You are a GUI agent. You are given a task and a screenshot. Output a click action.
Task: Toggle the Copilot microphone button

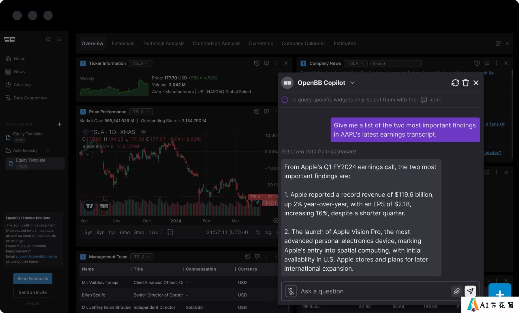(x=291, y=291)
